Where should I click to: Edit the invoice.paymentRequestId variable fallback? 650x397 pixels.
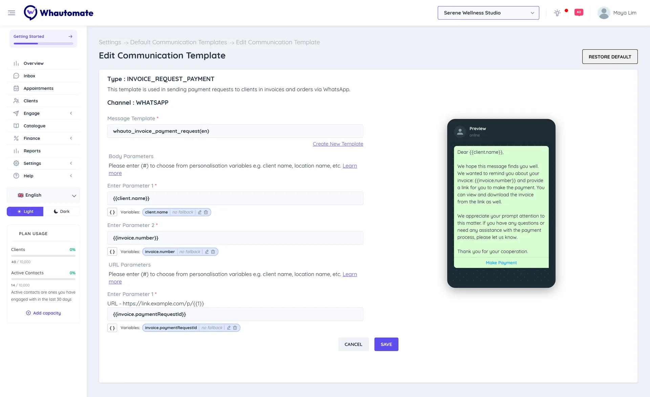tap(229, 328)
